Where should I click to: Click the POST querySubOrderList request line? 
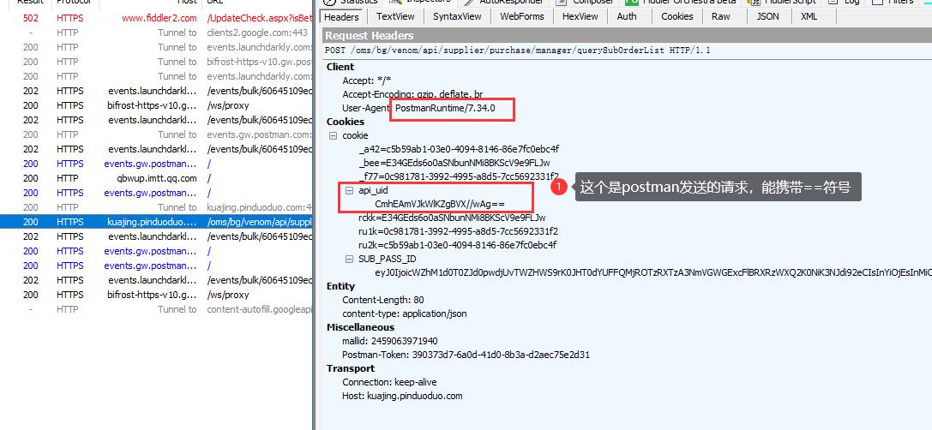click(x=518, y=51)
